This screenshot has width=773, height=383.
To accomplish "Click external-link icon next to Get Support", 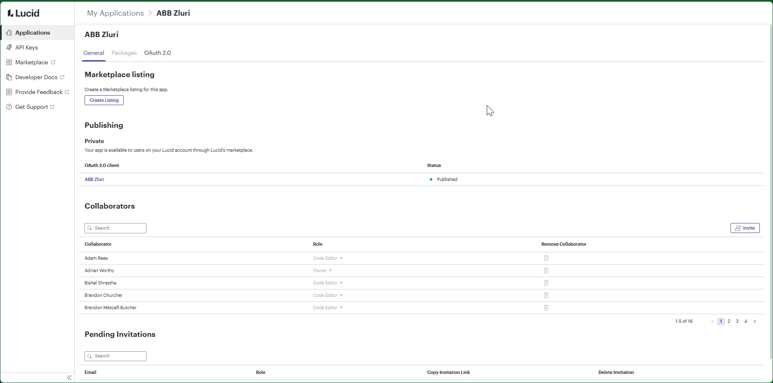I will 52,107.
